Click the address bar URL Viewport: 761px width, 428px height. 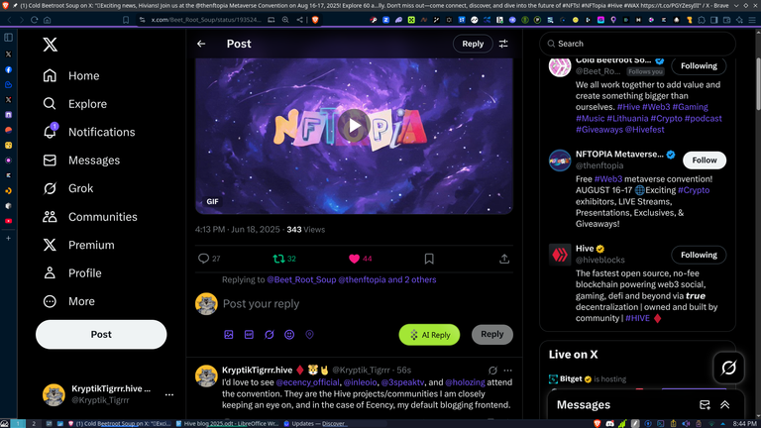coord(206,20)
